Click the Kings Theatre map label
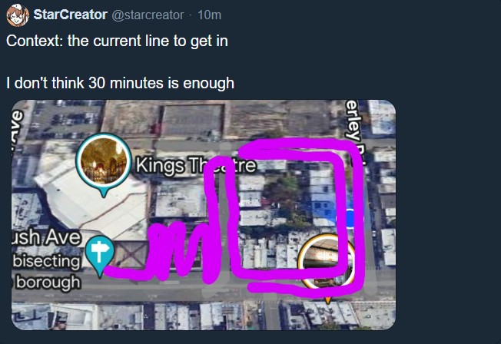This screenshot has width=501, height=344. (x=196, y=165)
